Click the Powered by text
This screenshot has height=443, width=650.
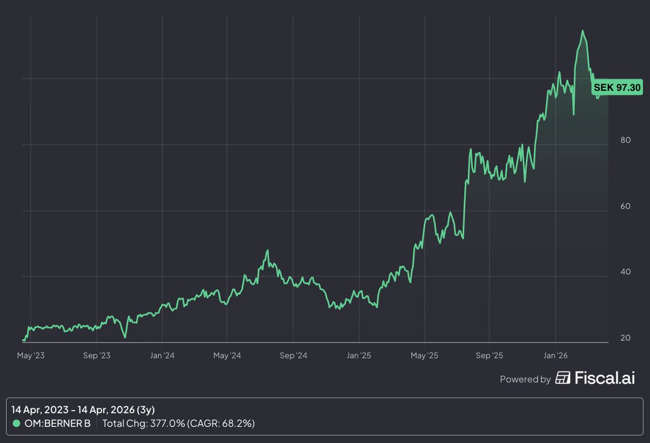tap(525, 379)
